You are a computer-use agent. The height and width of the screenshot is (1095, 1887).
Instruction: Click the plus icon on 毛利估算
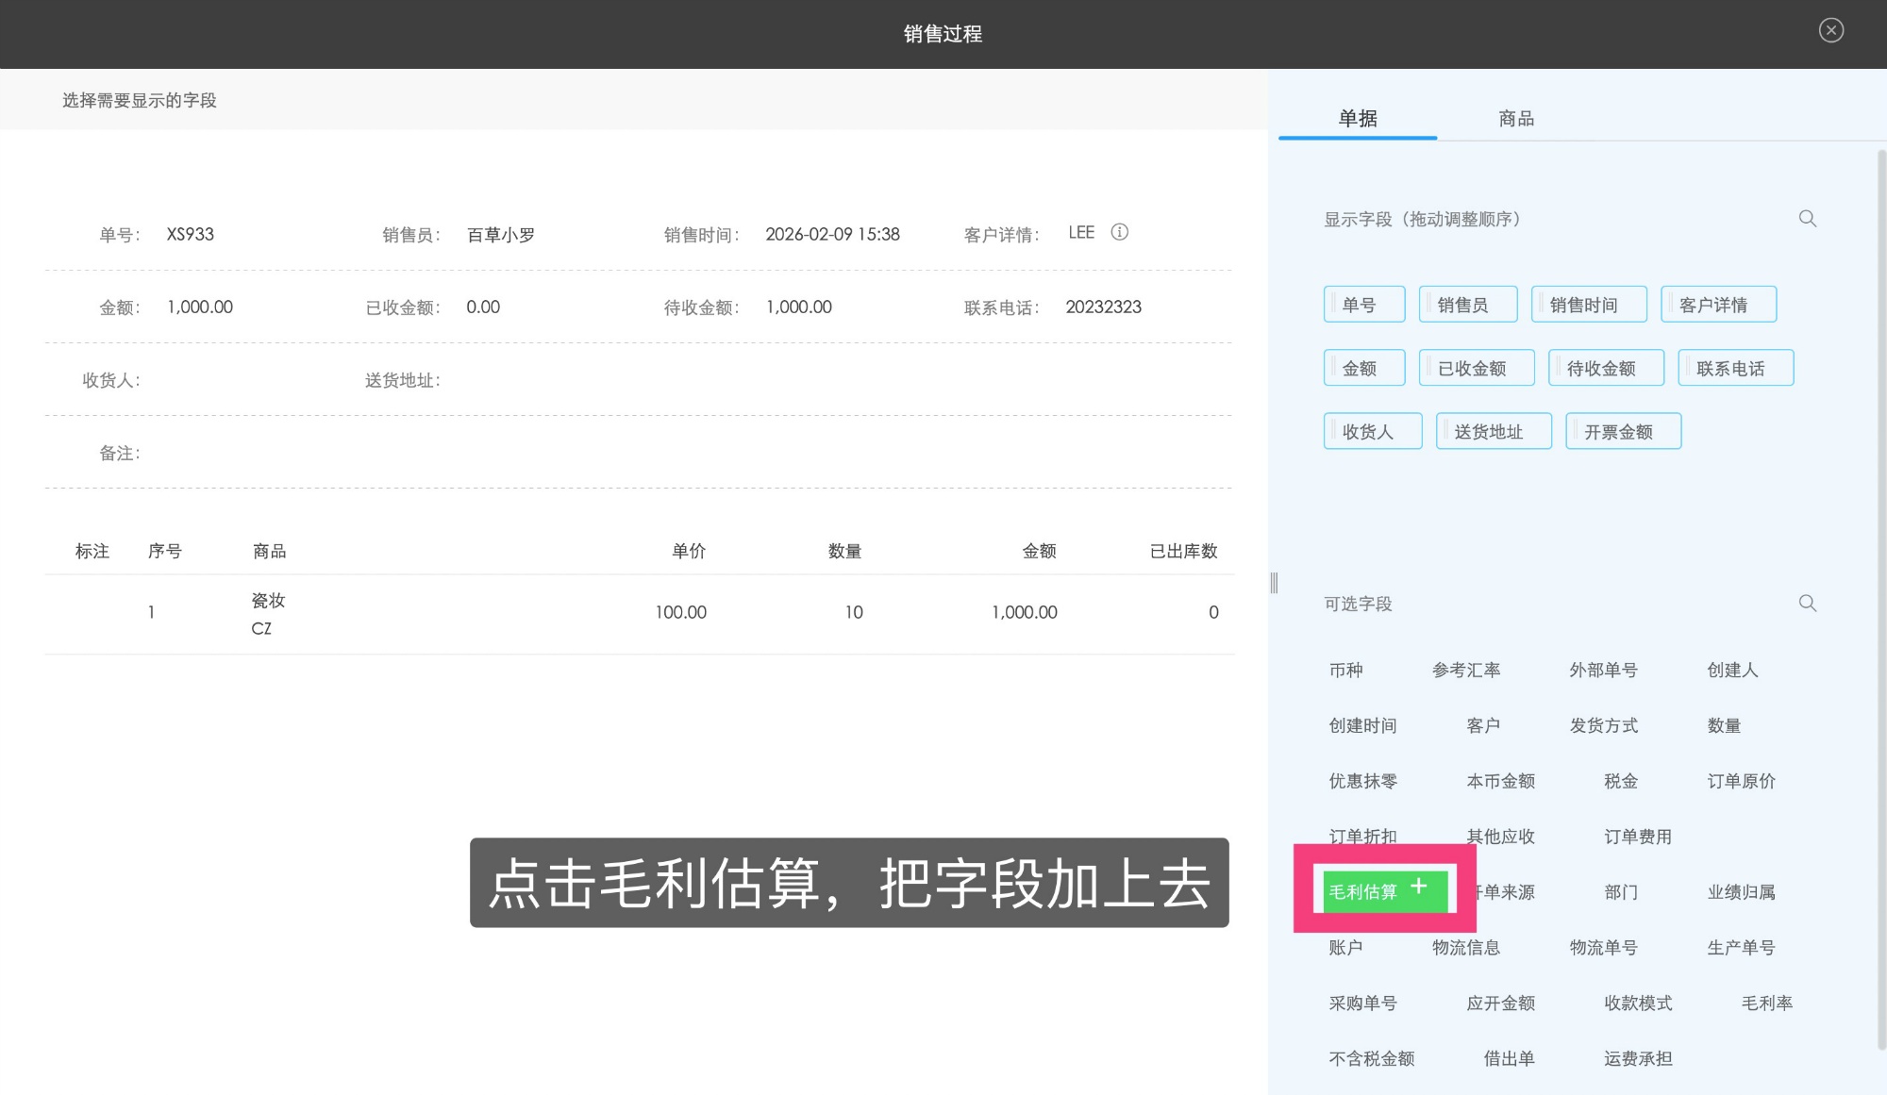(x=1419, y=887)
